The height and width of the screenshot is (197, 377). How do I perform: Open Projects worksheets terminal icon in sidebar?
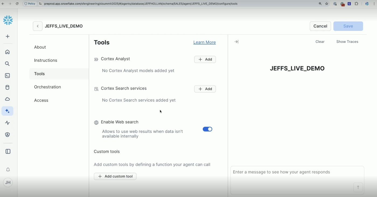coord(8,76)
